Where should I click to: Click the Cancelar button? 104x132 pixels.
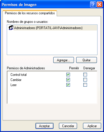point(68,126)
